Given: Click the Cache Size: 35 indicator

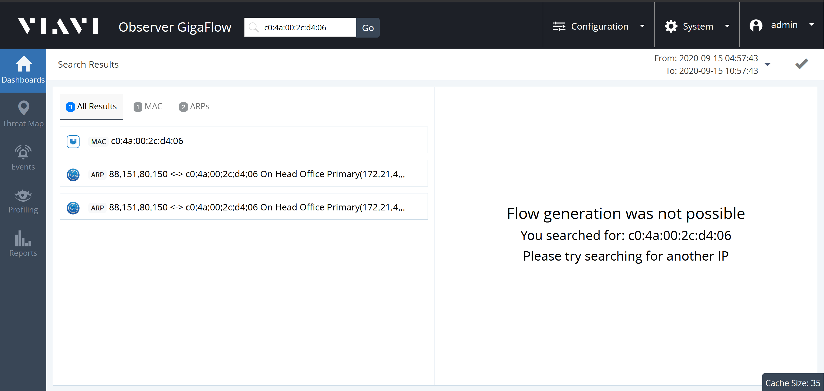Looking at the screenshot, I should click(793, 383).
